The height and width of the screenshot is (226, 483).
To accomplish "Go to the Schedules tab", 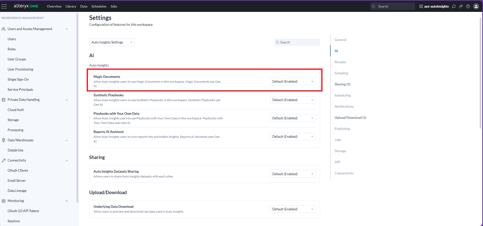I will (x=99, y=6).
